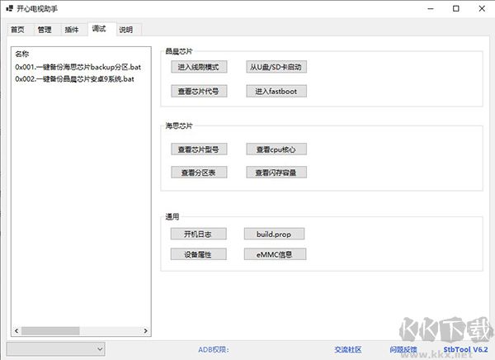Open the bottom-left device dropdown
This screenshot has width=495, height=360.
click(56, 349)
